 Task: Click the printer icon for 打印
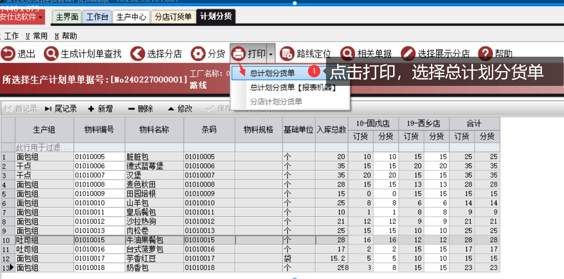tap(238, 53)
